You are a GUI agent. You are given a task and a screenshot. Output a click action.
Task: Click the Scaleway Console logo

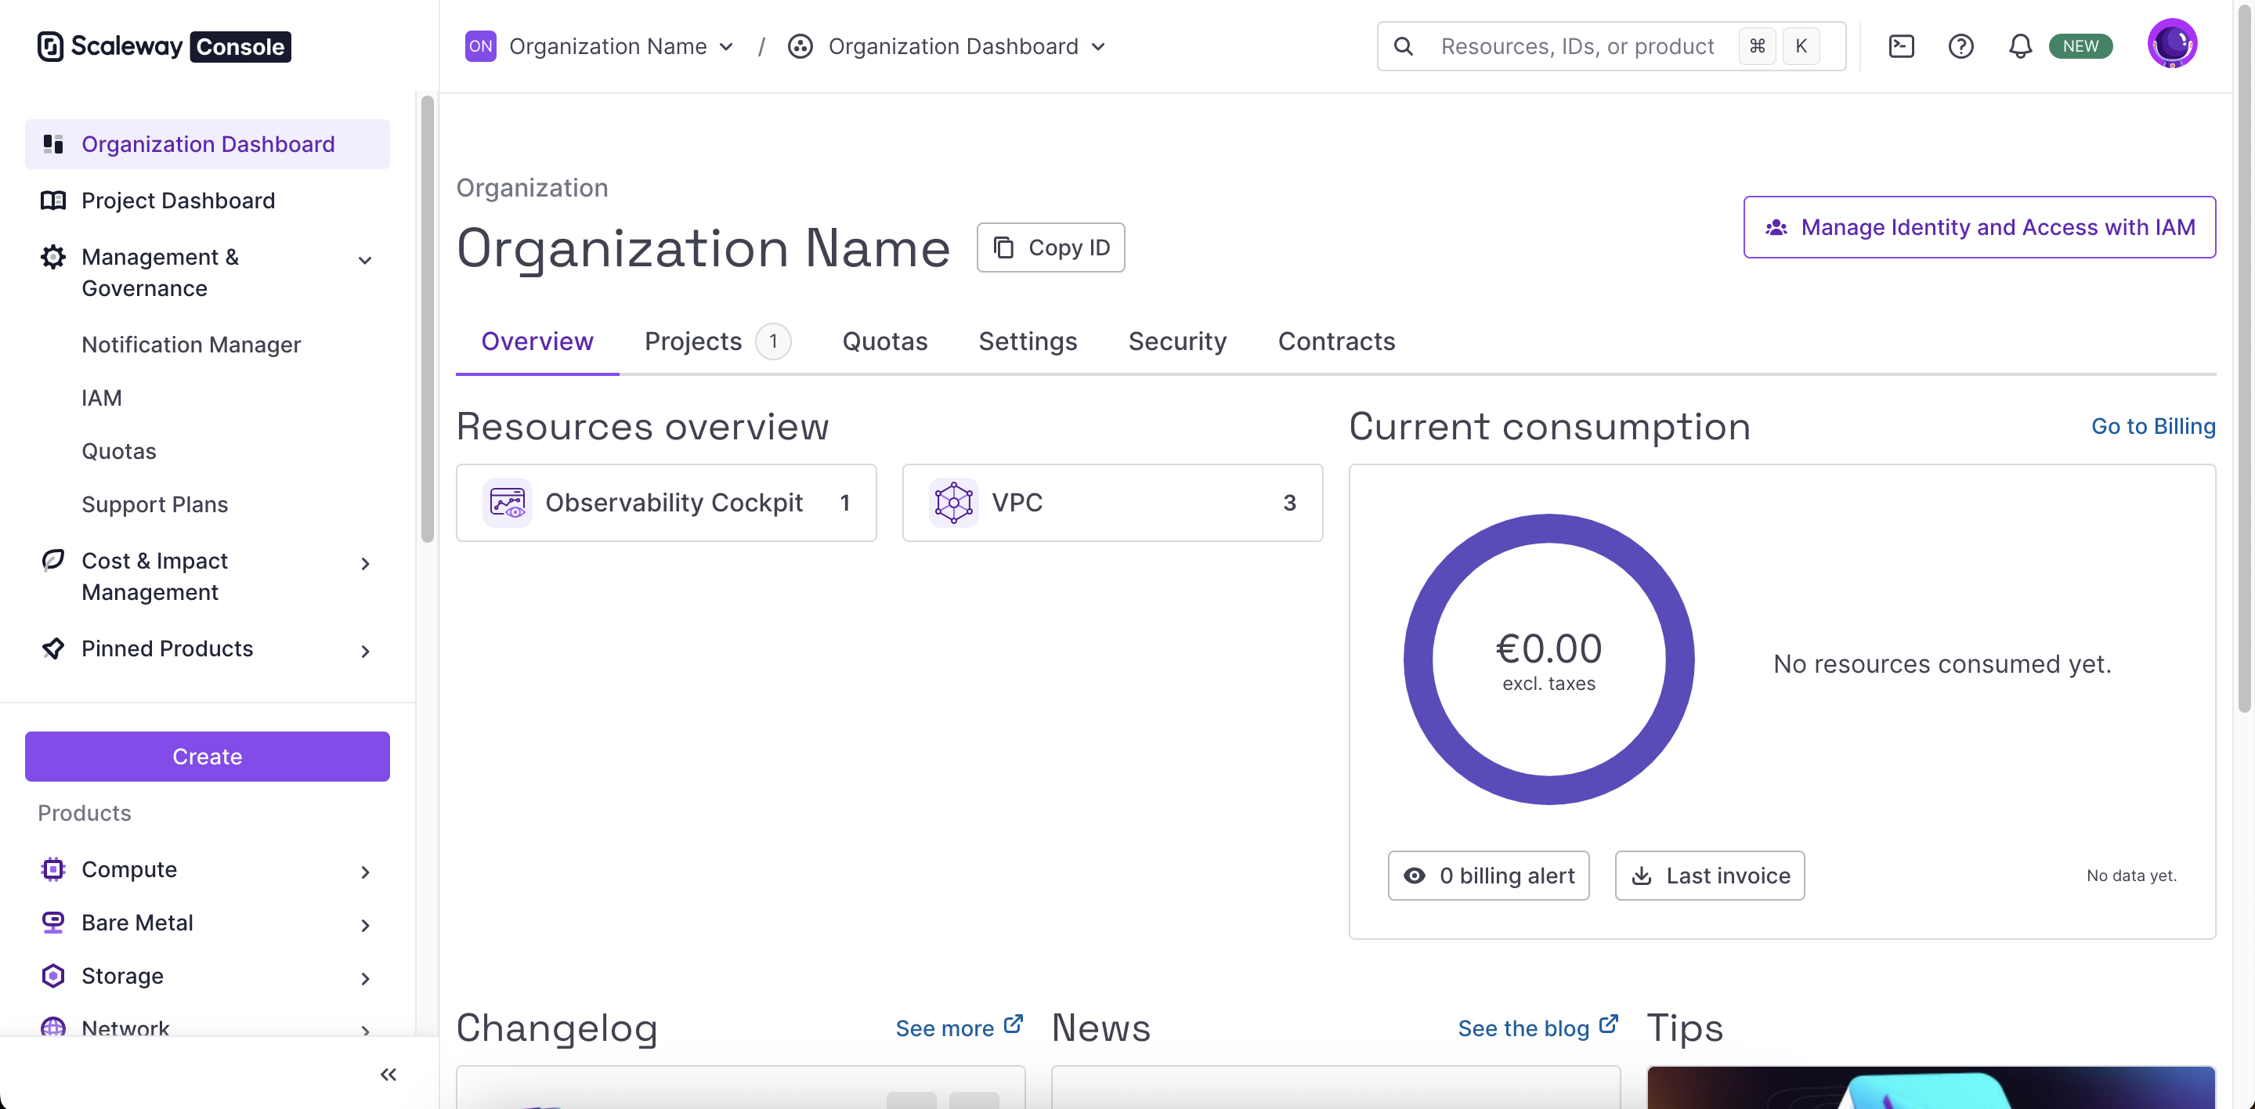(x=164, y=46)
